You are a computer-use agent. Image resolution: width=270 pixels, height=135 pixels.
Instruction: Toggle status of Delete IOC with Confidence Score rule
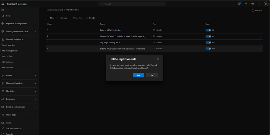click(208, 36)
